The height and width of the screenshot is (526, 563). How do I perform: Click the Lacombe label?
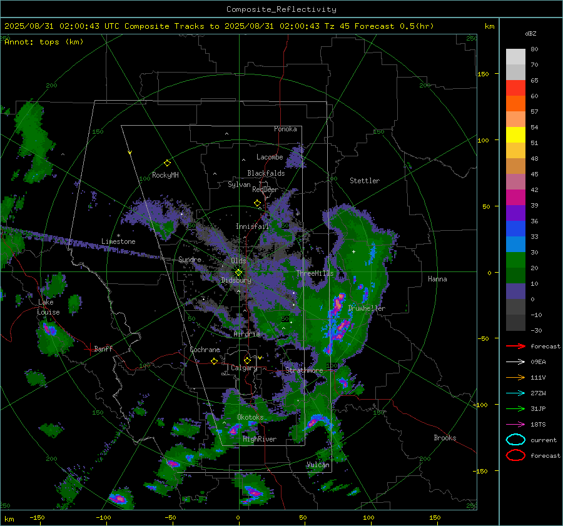(x=270, y=157)
